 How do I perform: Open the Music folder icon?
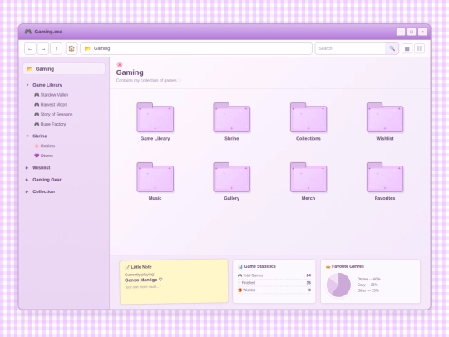click(155, 177)
